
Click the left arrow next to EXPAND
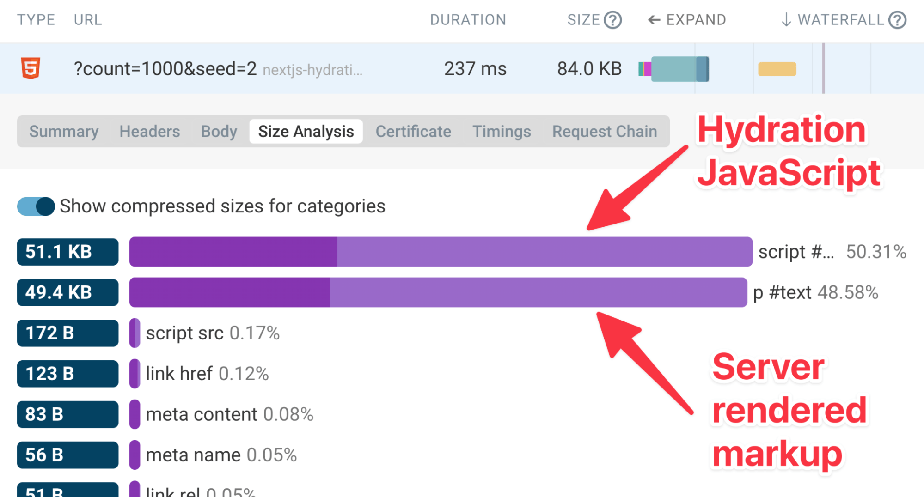coord(654,19)
